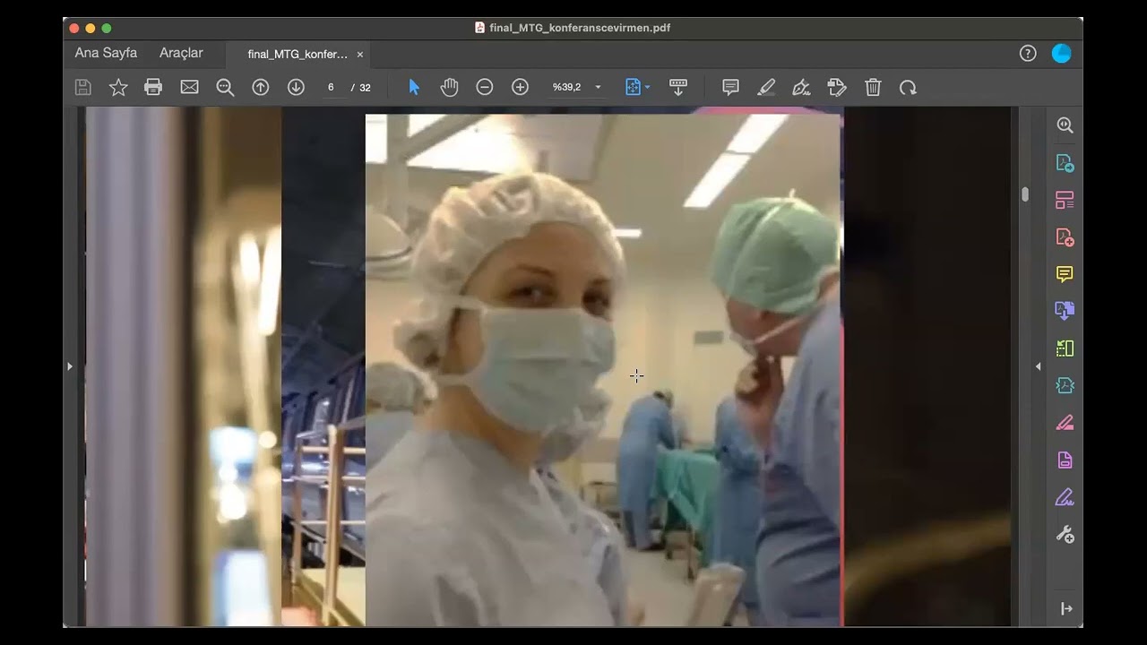Open the Export PDF tool in the sidebar
This screenshot has height=645, width=1147.
(x=1065, y=163)
